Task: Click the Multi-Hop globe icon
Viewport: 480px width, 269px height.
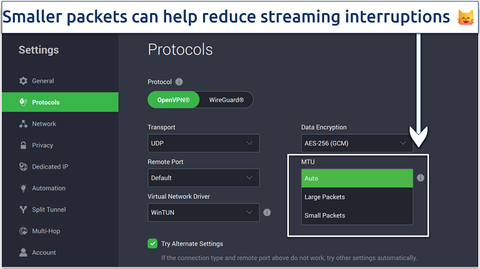Action: point(23,231)
